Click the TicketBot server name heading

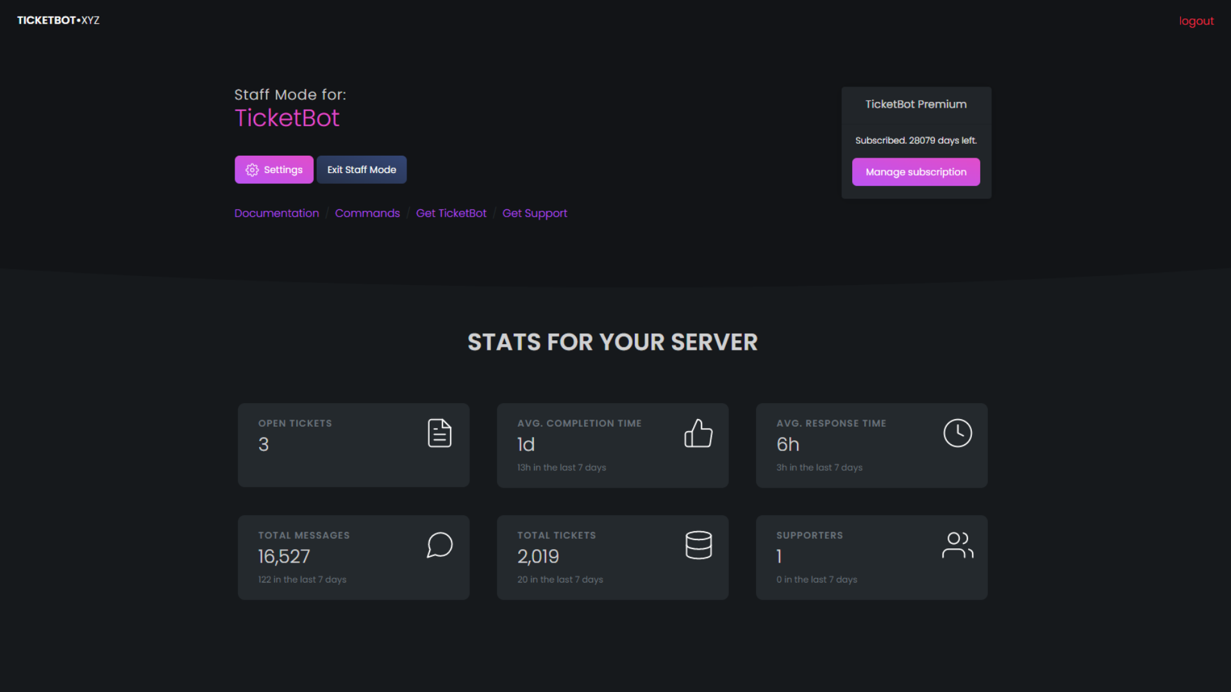[x=287, y=119]
